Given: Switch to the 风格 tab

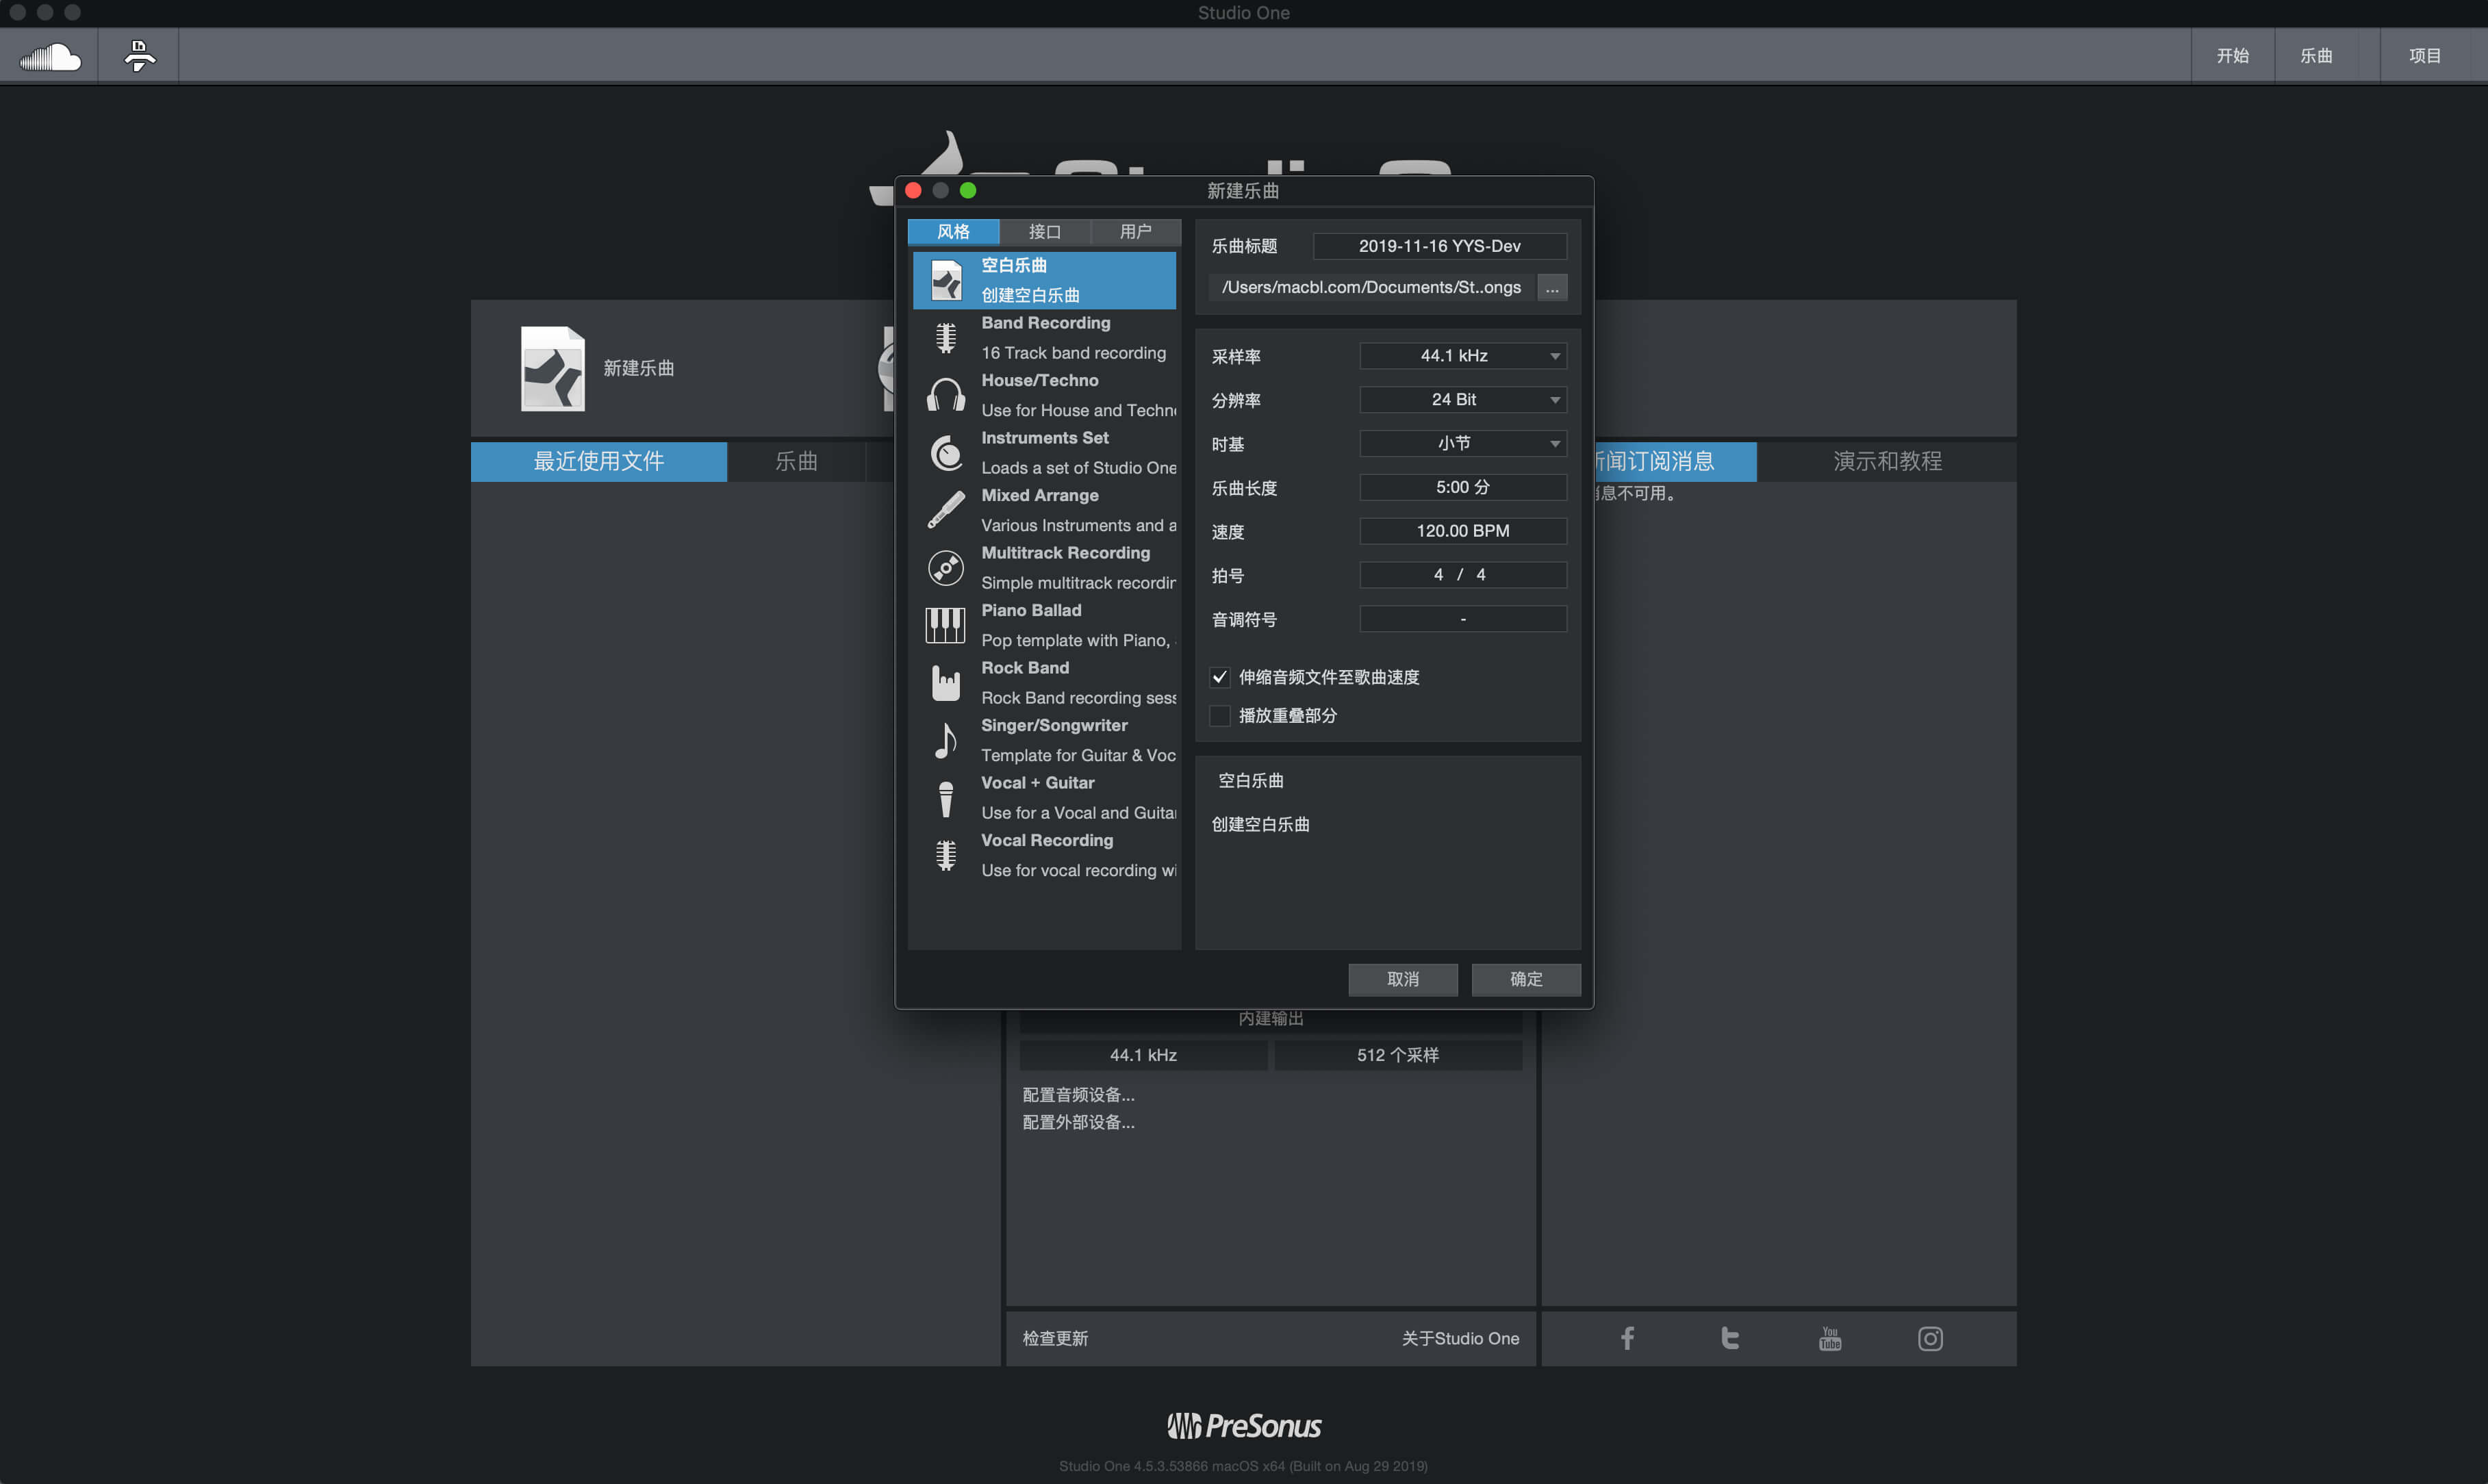Looking at the screenshot, I should (953, 232).
